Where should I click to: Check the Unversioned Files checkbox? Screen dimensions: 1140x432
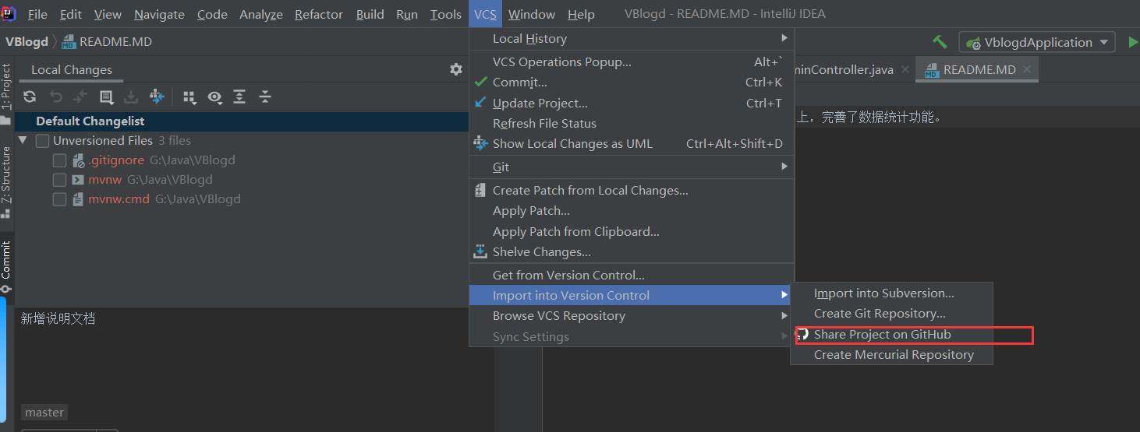pyautogui.click(x=42, y=141)
